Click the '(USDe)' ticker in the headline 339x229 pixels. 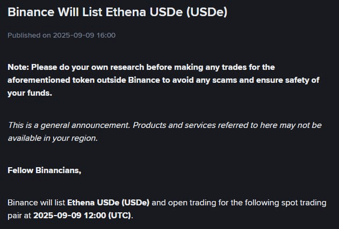207,12
